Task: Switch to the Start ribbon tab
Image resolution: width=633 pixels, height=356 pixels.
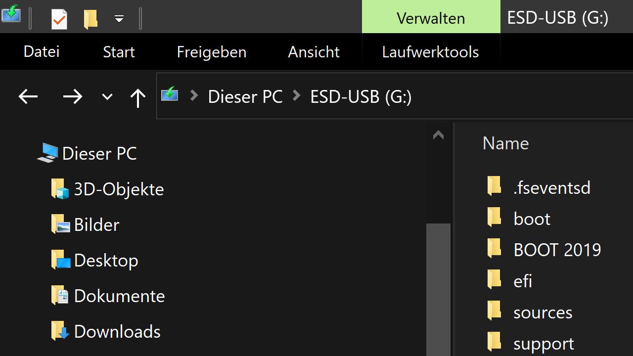Action: tap(119, 52)
